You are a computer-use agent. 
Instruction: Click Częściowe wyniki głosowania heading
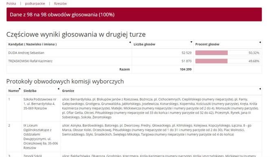coord(76,34)
